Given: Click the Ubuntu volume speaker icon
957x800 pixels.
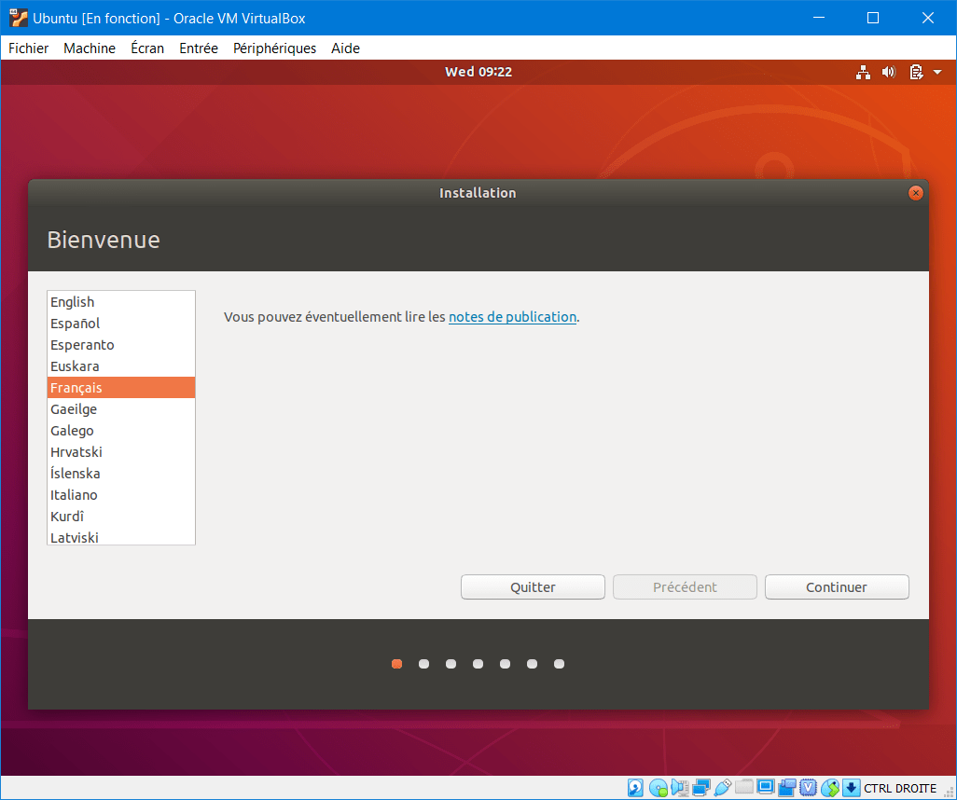Looking at the screenshot, I should [x=889, y=72].
